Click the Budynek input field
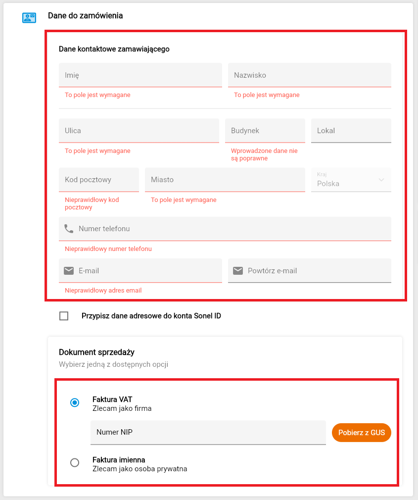This screenshot has height=500, width=418. click(x=265, y=131)
